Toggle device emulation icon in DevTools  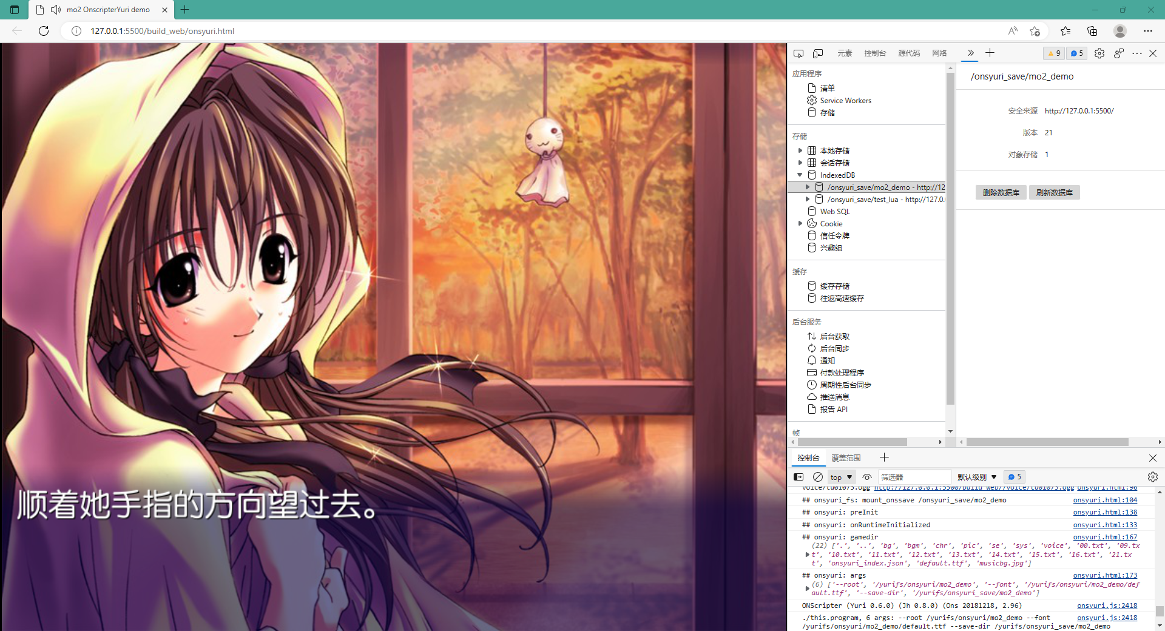pos(818,53)
